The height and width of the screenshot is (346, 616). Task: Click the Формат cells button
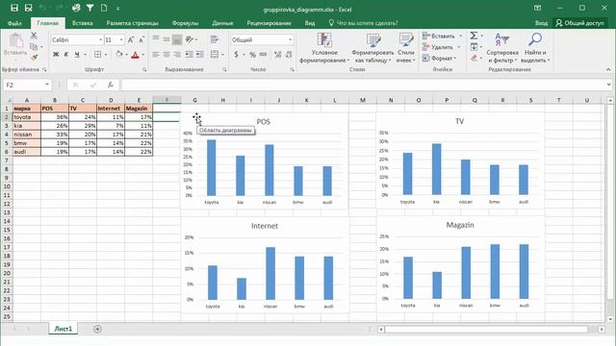tap(440, 58)
